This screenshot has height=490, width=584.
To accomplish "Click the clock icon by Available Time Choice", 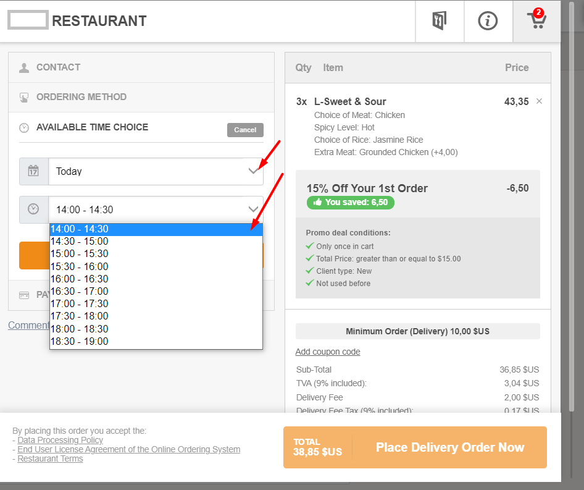I will click(24, 127).
